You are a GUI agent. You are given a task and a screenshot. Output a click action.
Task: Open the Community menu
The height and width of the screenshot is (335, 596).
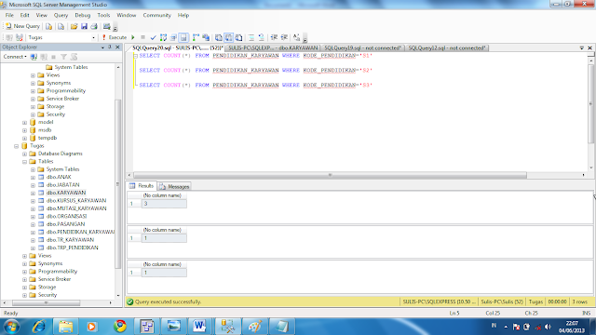[156, 15]
